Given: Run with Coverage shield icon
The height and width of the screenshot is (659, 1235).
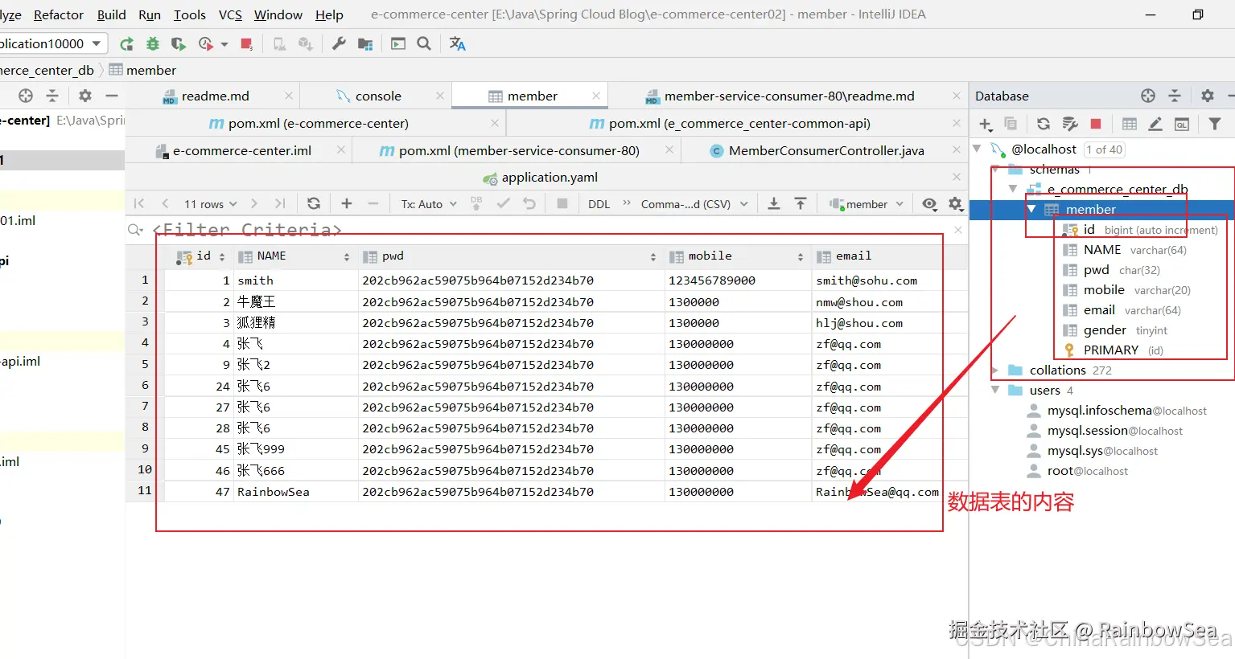Looking at the screenshot, I should pos(179,43).
